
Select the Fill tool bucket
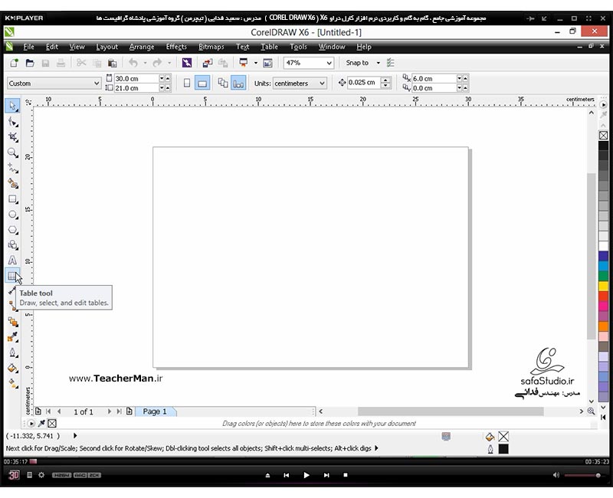click(12, 369)
